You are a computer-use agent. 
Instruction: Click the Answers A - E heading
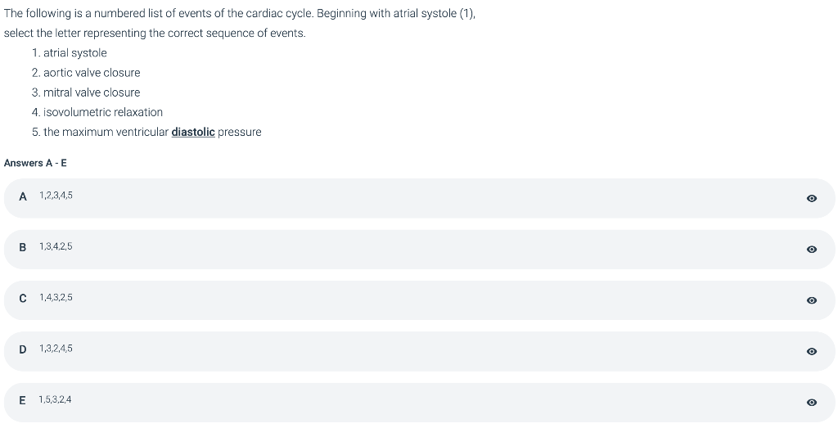tap(35, 163)
